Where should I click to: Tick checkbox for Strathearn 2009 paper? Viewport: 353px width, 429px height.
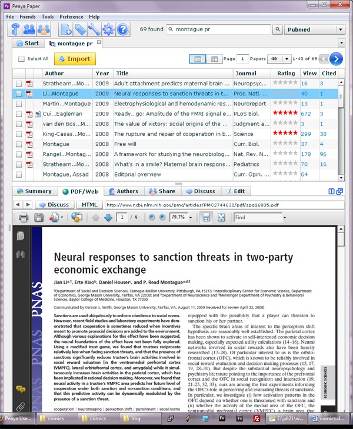coord(19,84)
